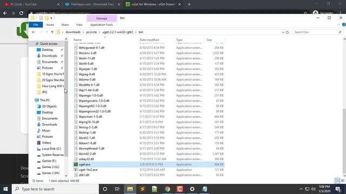Select libiconv-2.dll row
This screenshot has height=194, width=346.
(149, 53)
